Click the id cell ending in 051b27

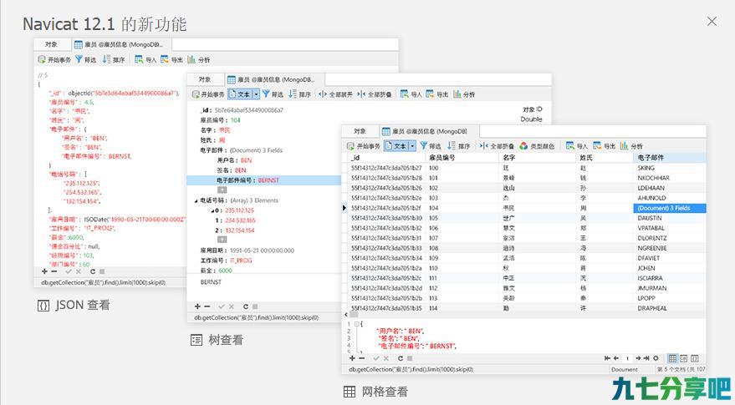click(387, 168)
